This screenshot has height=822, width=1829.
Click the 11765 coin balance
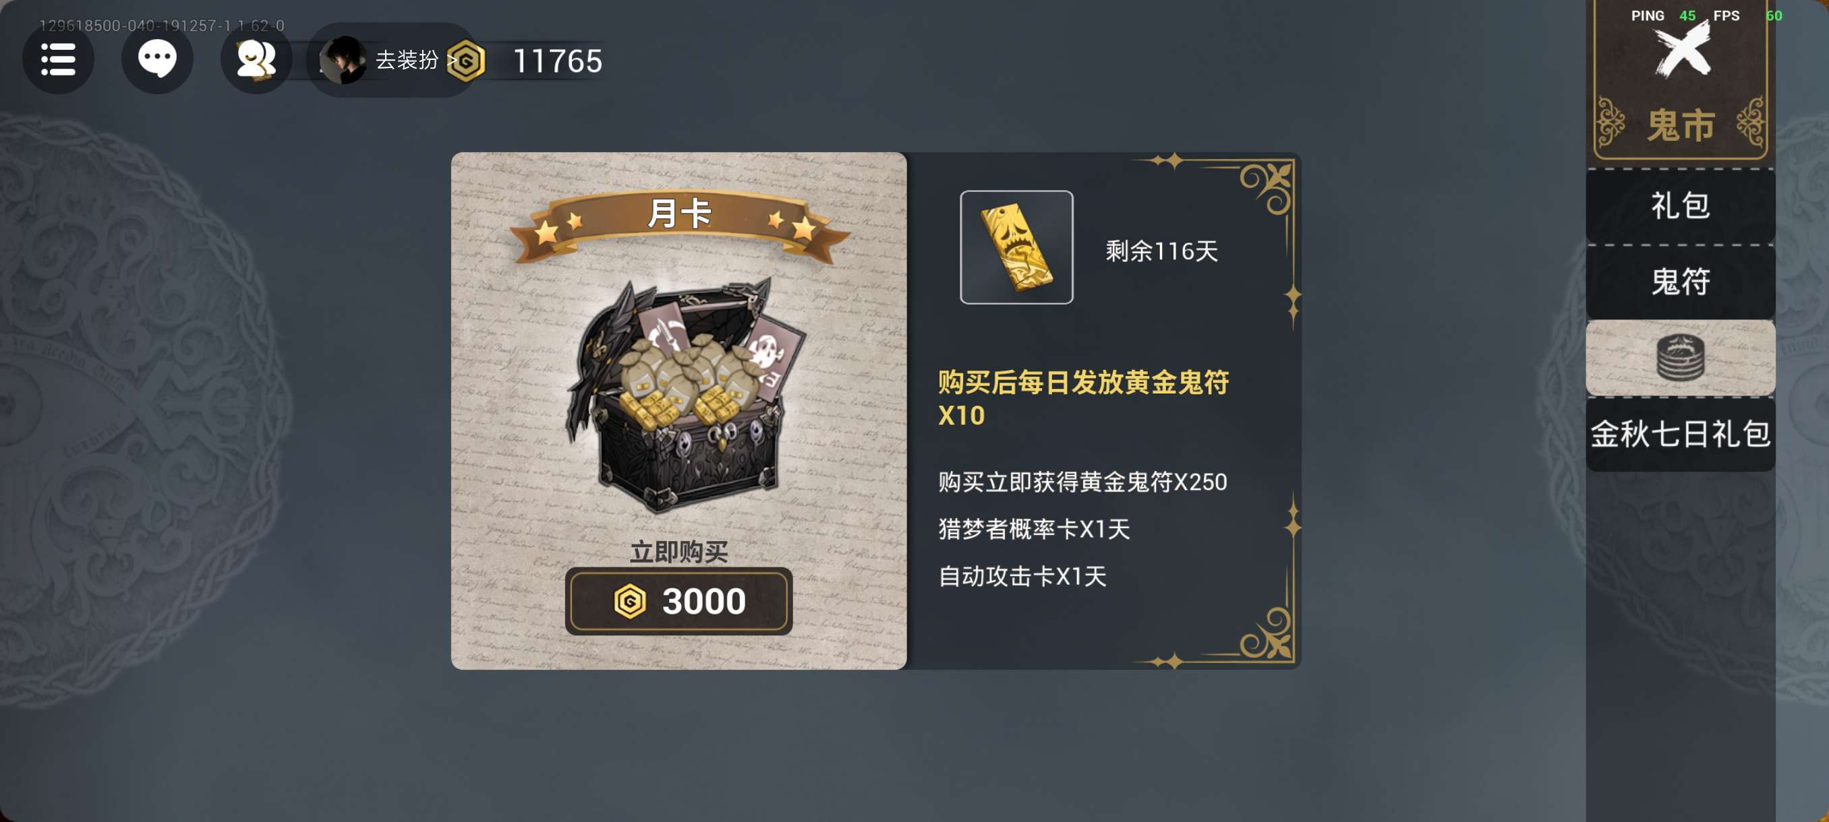(557, 61)
